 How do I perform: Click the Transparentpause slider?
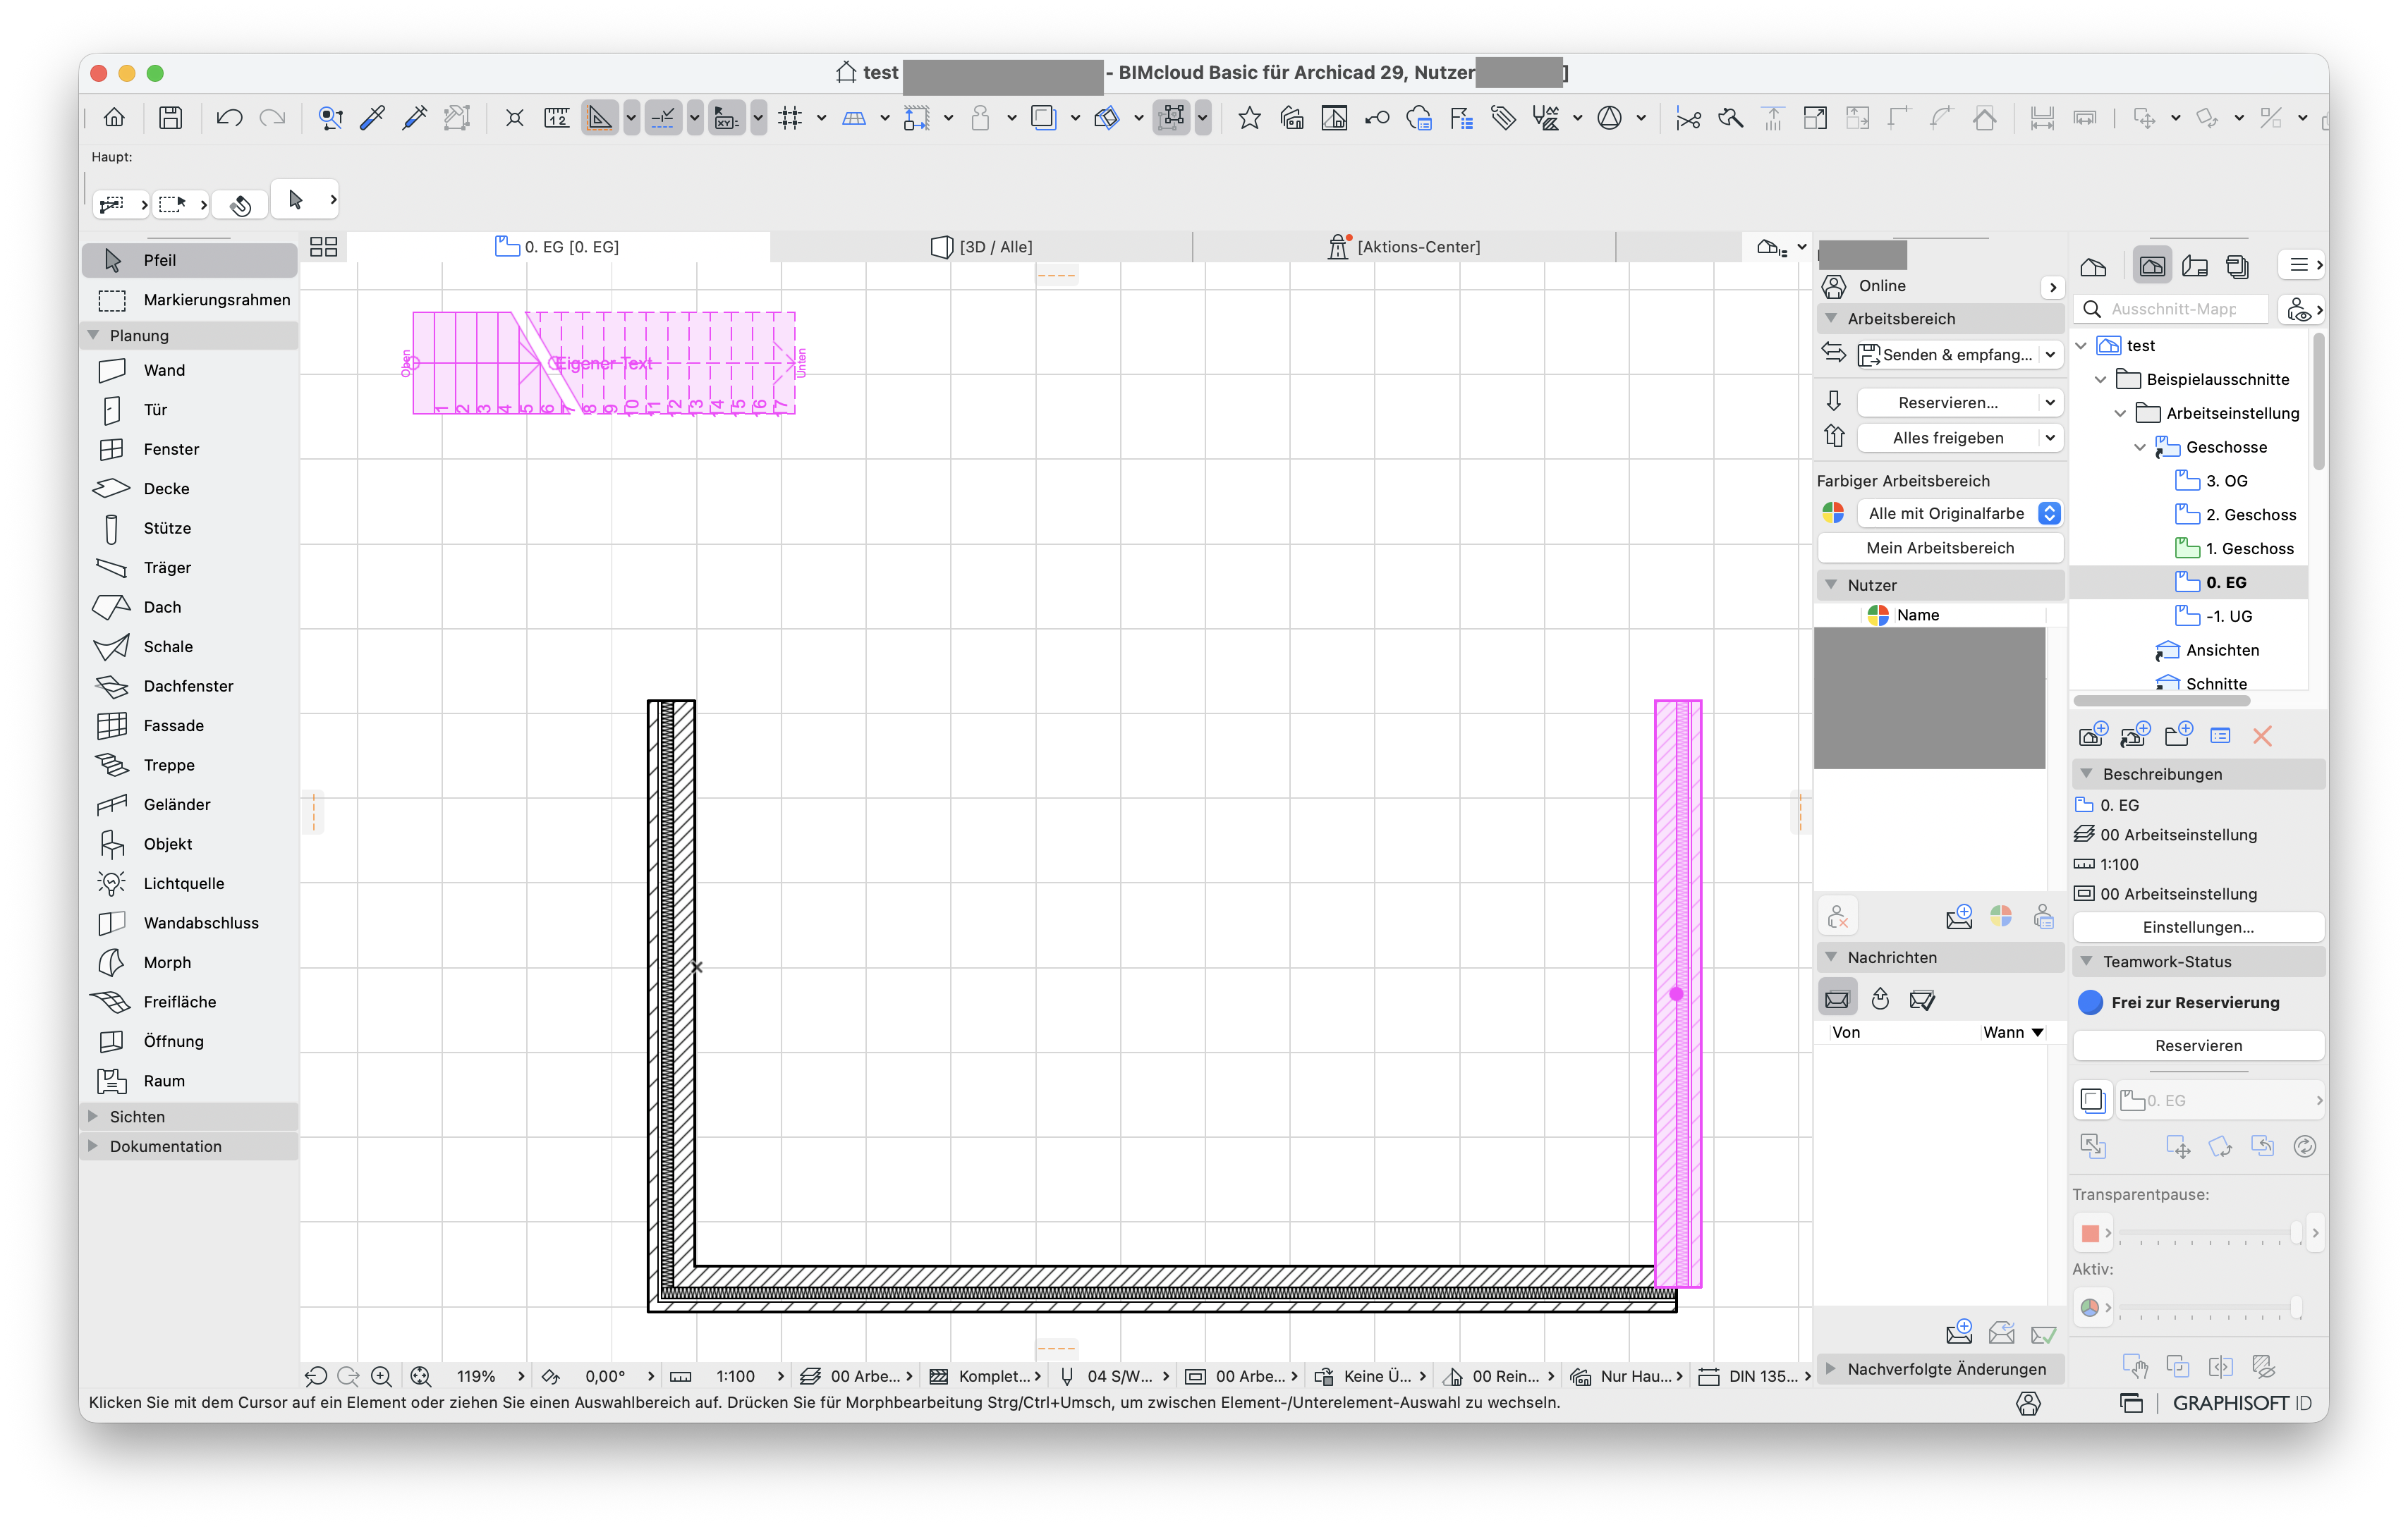coord(2210,1233)
